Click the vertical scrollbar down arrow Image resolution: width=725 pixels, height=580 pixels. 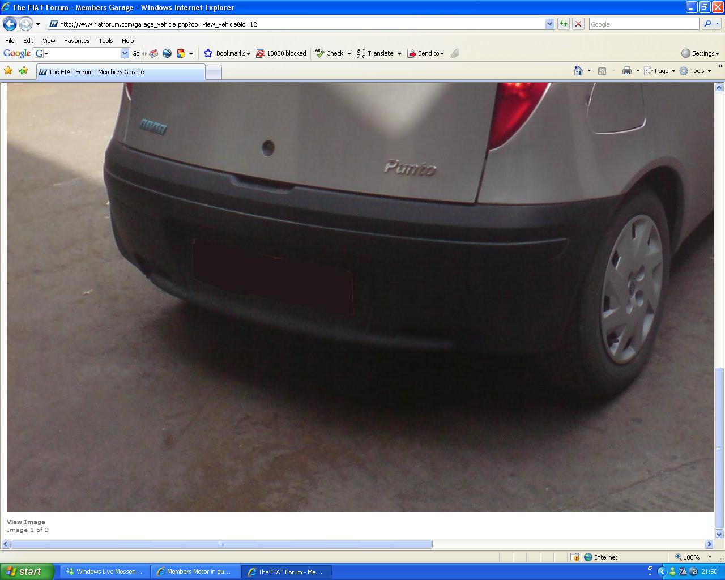click(719, 534)
